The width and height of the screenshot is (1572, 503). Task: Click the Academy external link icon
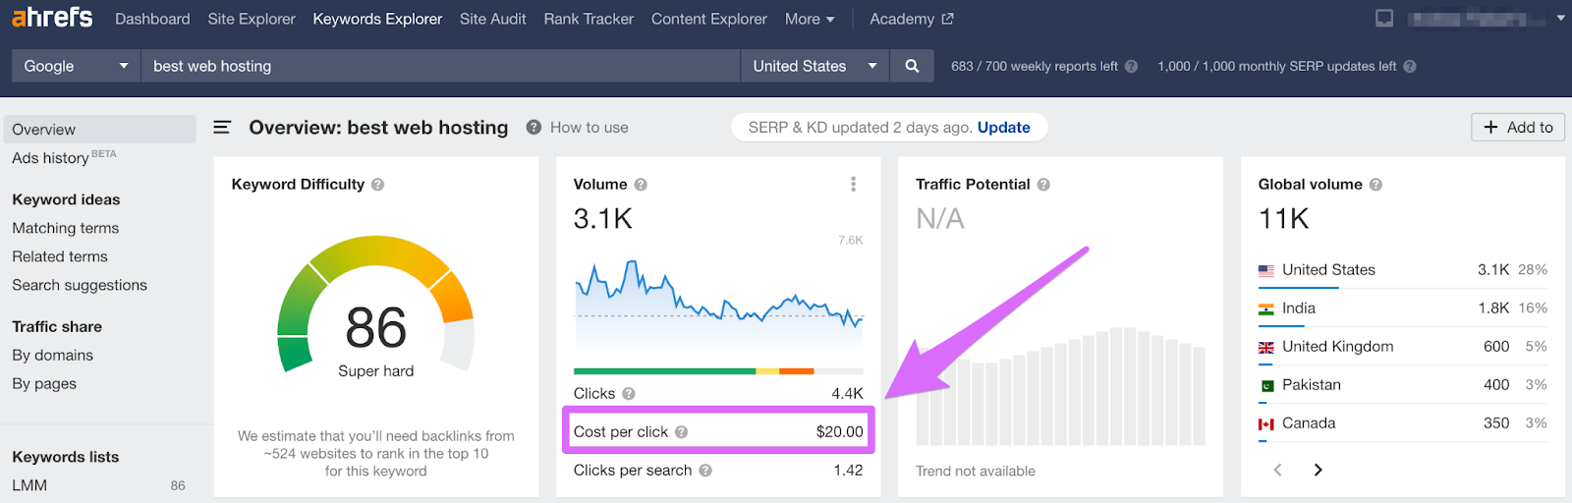947,19
